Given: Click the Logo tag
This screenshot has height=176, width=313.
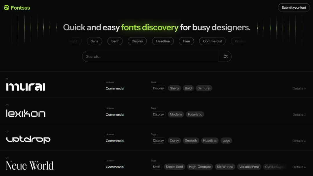Looking at the screenshot, I should point(226,140).
